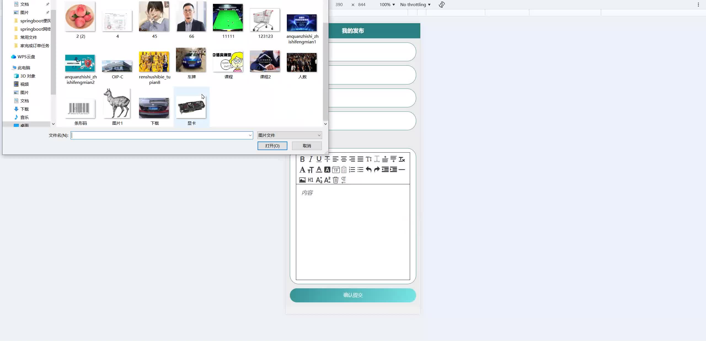Click the redo icon in the editor toolbar
Image resolution: width=706 pixels, height=341 pixels.
[x=377, y=169]
